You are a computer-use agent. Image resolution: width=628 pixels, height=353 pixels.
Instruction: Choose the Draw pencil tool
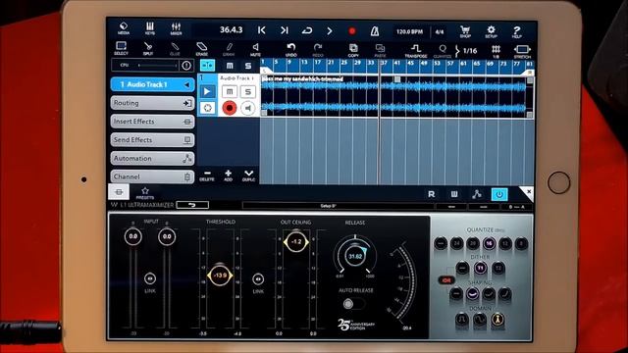pos(229,49)
